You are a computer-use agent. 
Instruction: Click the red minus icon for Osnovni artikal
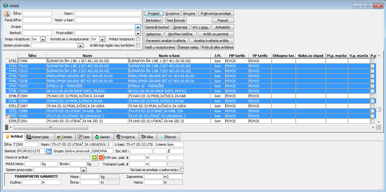click(x=101, y=157)
